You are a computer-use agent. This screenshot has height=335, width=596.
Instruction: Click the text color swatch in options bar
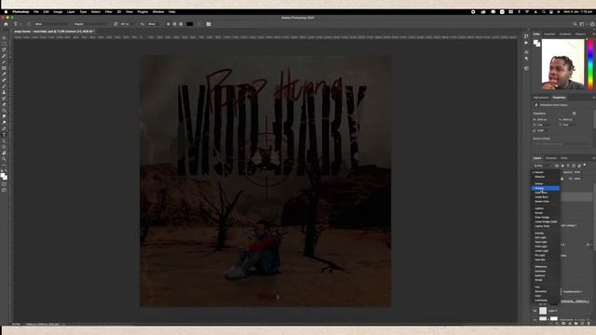click(190, 24)
